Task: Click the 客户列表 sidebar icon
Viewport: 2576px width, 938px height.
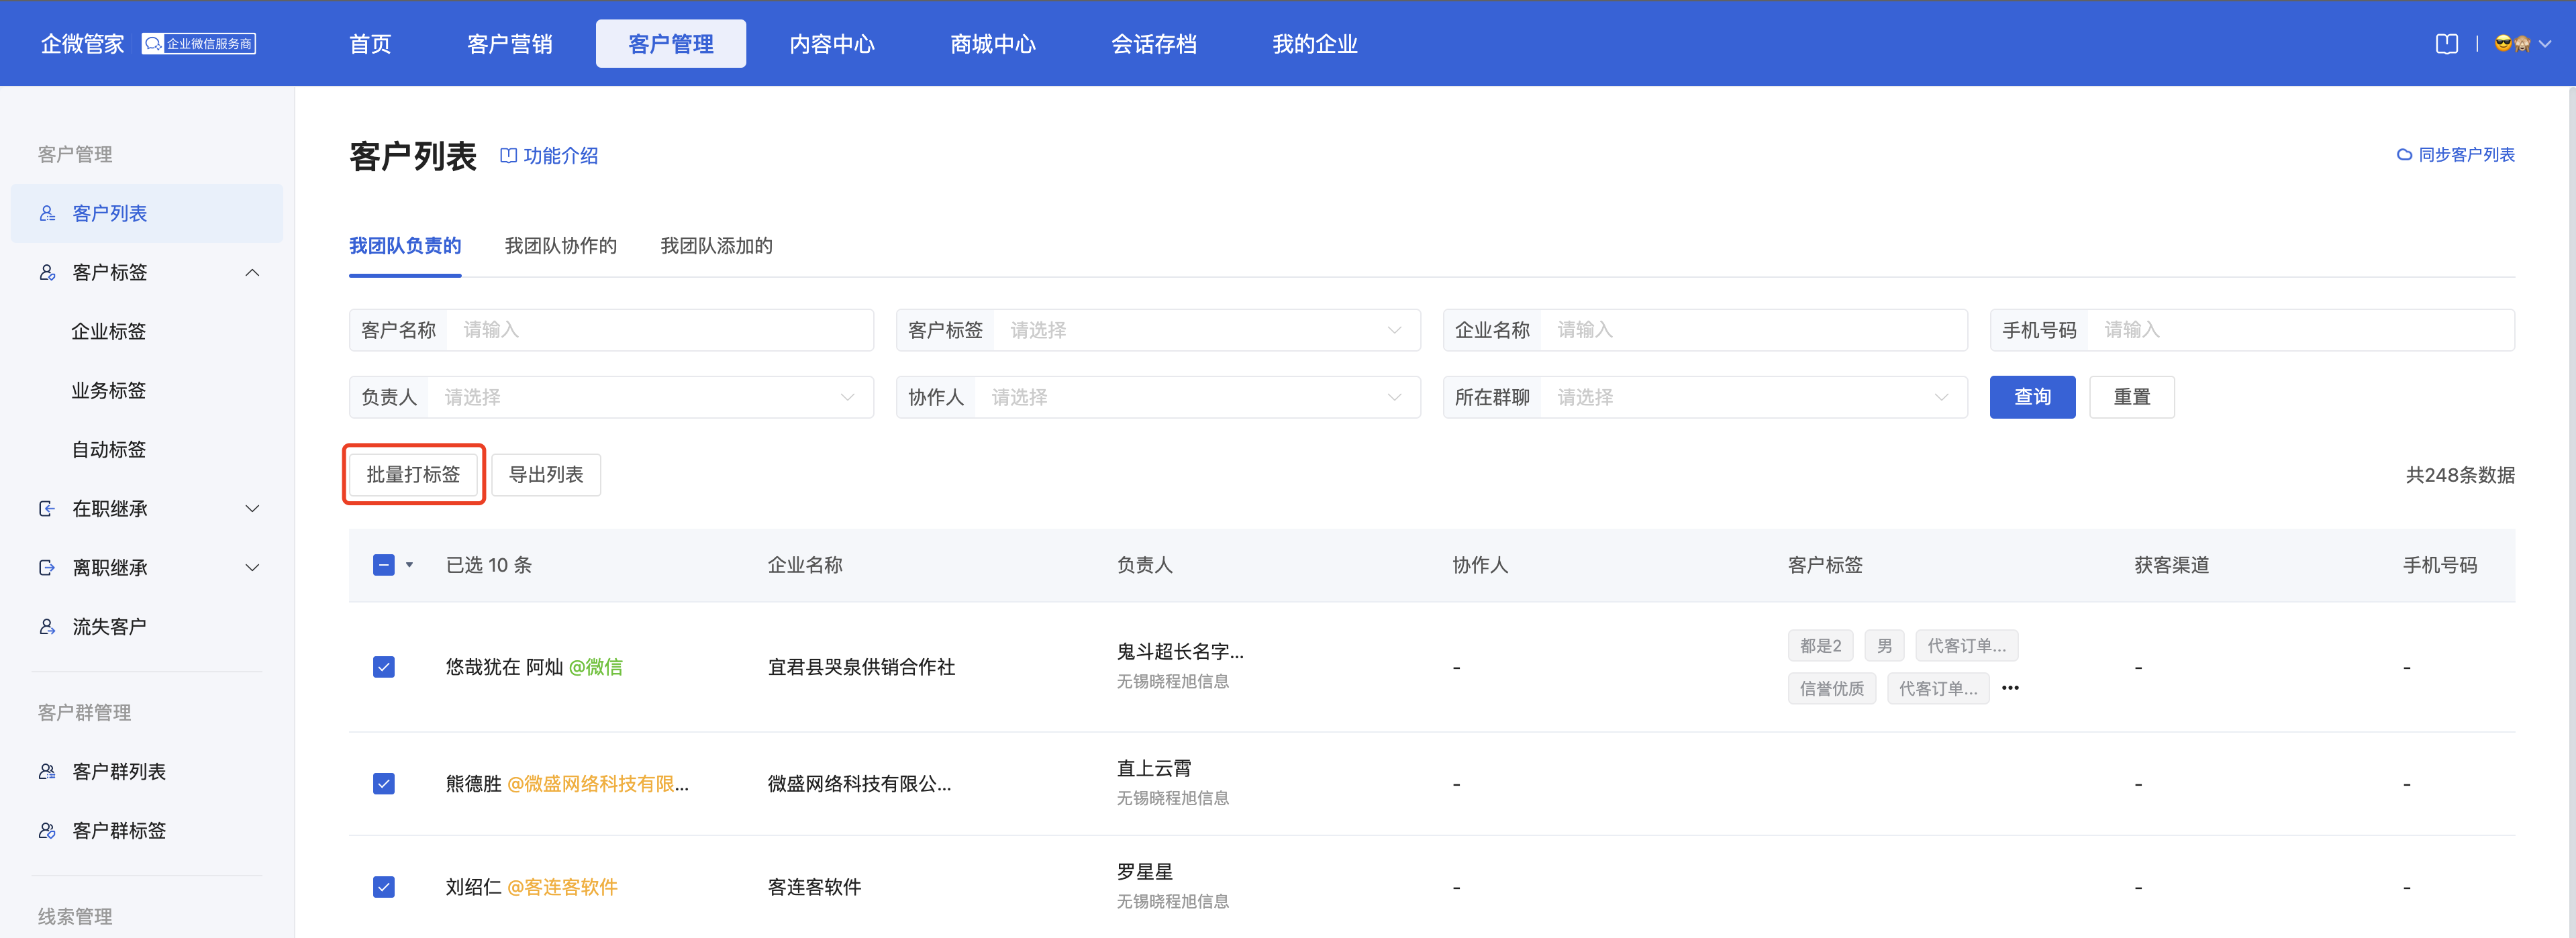Action: point(47,213)
